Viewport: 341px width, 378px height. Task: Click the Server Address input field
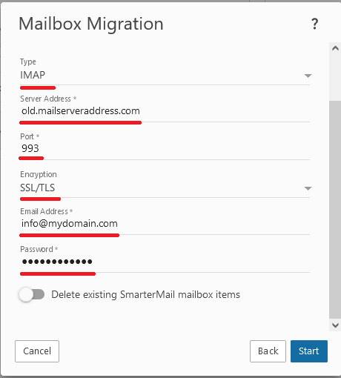click(x=165, y=111)
